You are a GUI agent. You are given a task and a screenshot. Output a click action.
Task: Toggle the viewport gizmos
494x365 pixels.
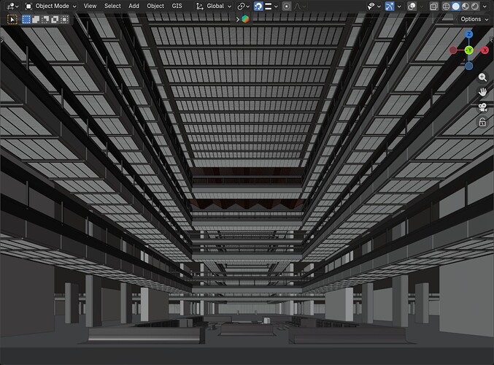[x=390, y=6]
